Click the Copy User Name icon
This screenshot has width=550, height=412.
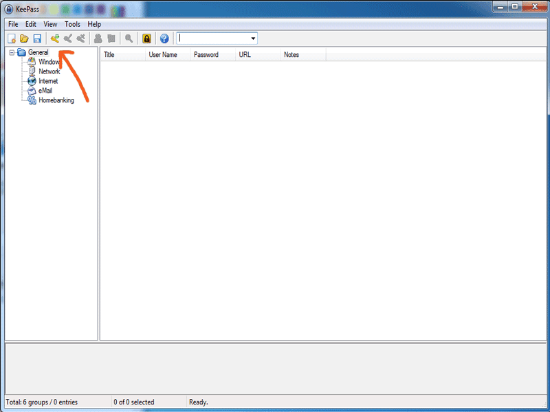tap(98, 38)
